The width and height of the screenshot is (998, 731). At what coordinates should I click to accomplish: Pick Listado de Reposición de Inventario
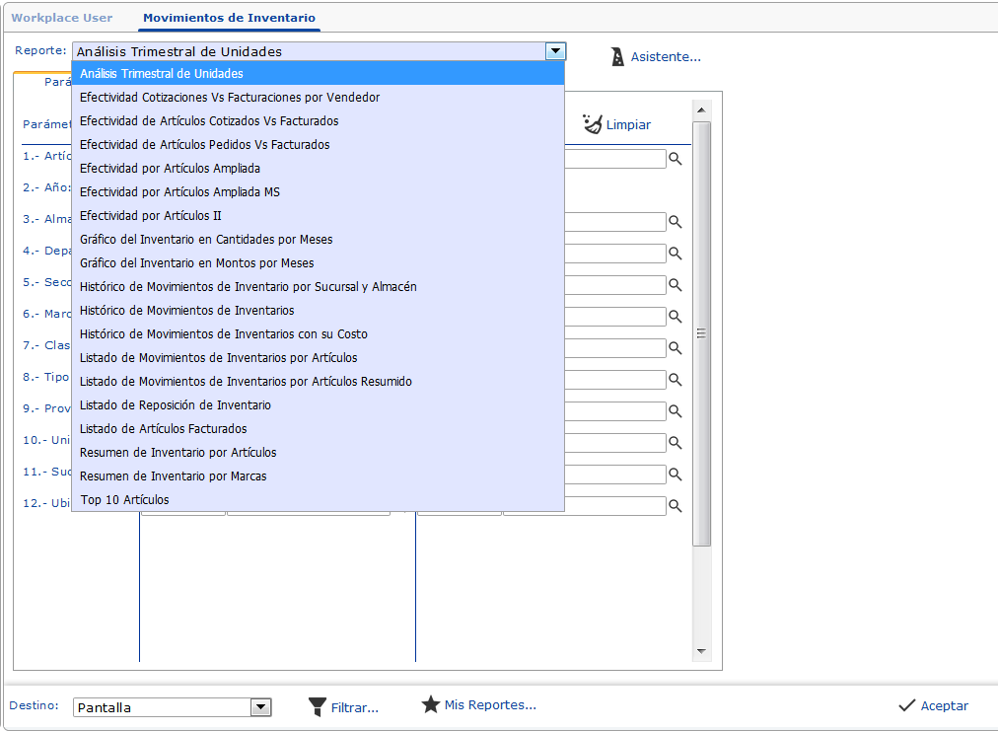(x=319, y=405)
